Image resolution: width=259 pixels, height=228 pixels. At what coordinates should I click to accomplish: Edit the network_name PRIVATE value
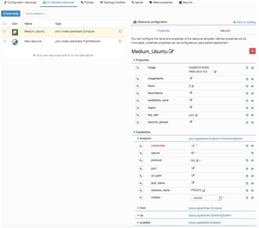(x=204, y=190)
